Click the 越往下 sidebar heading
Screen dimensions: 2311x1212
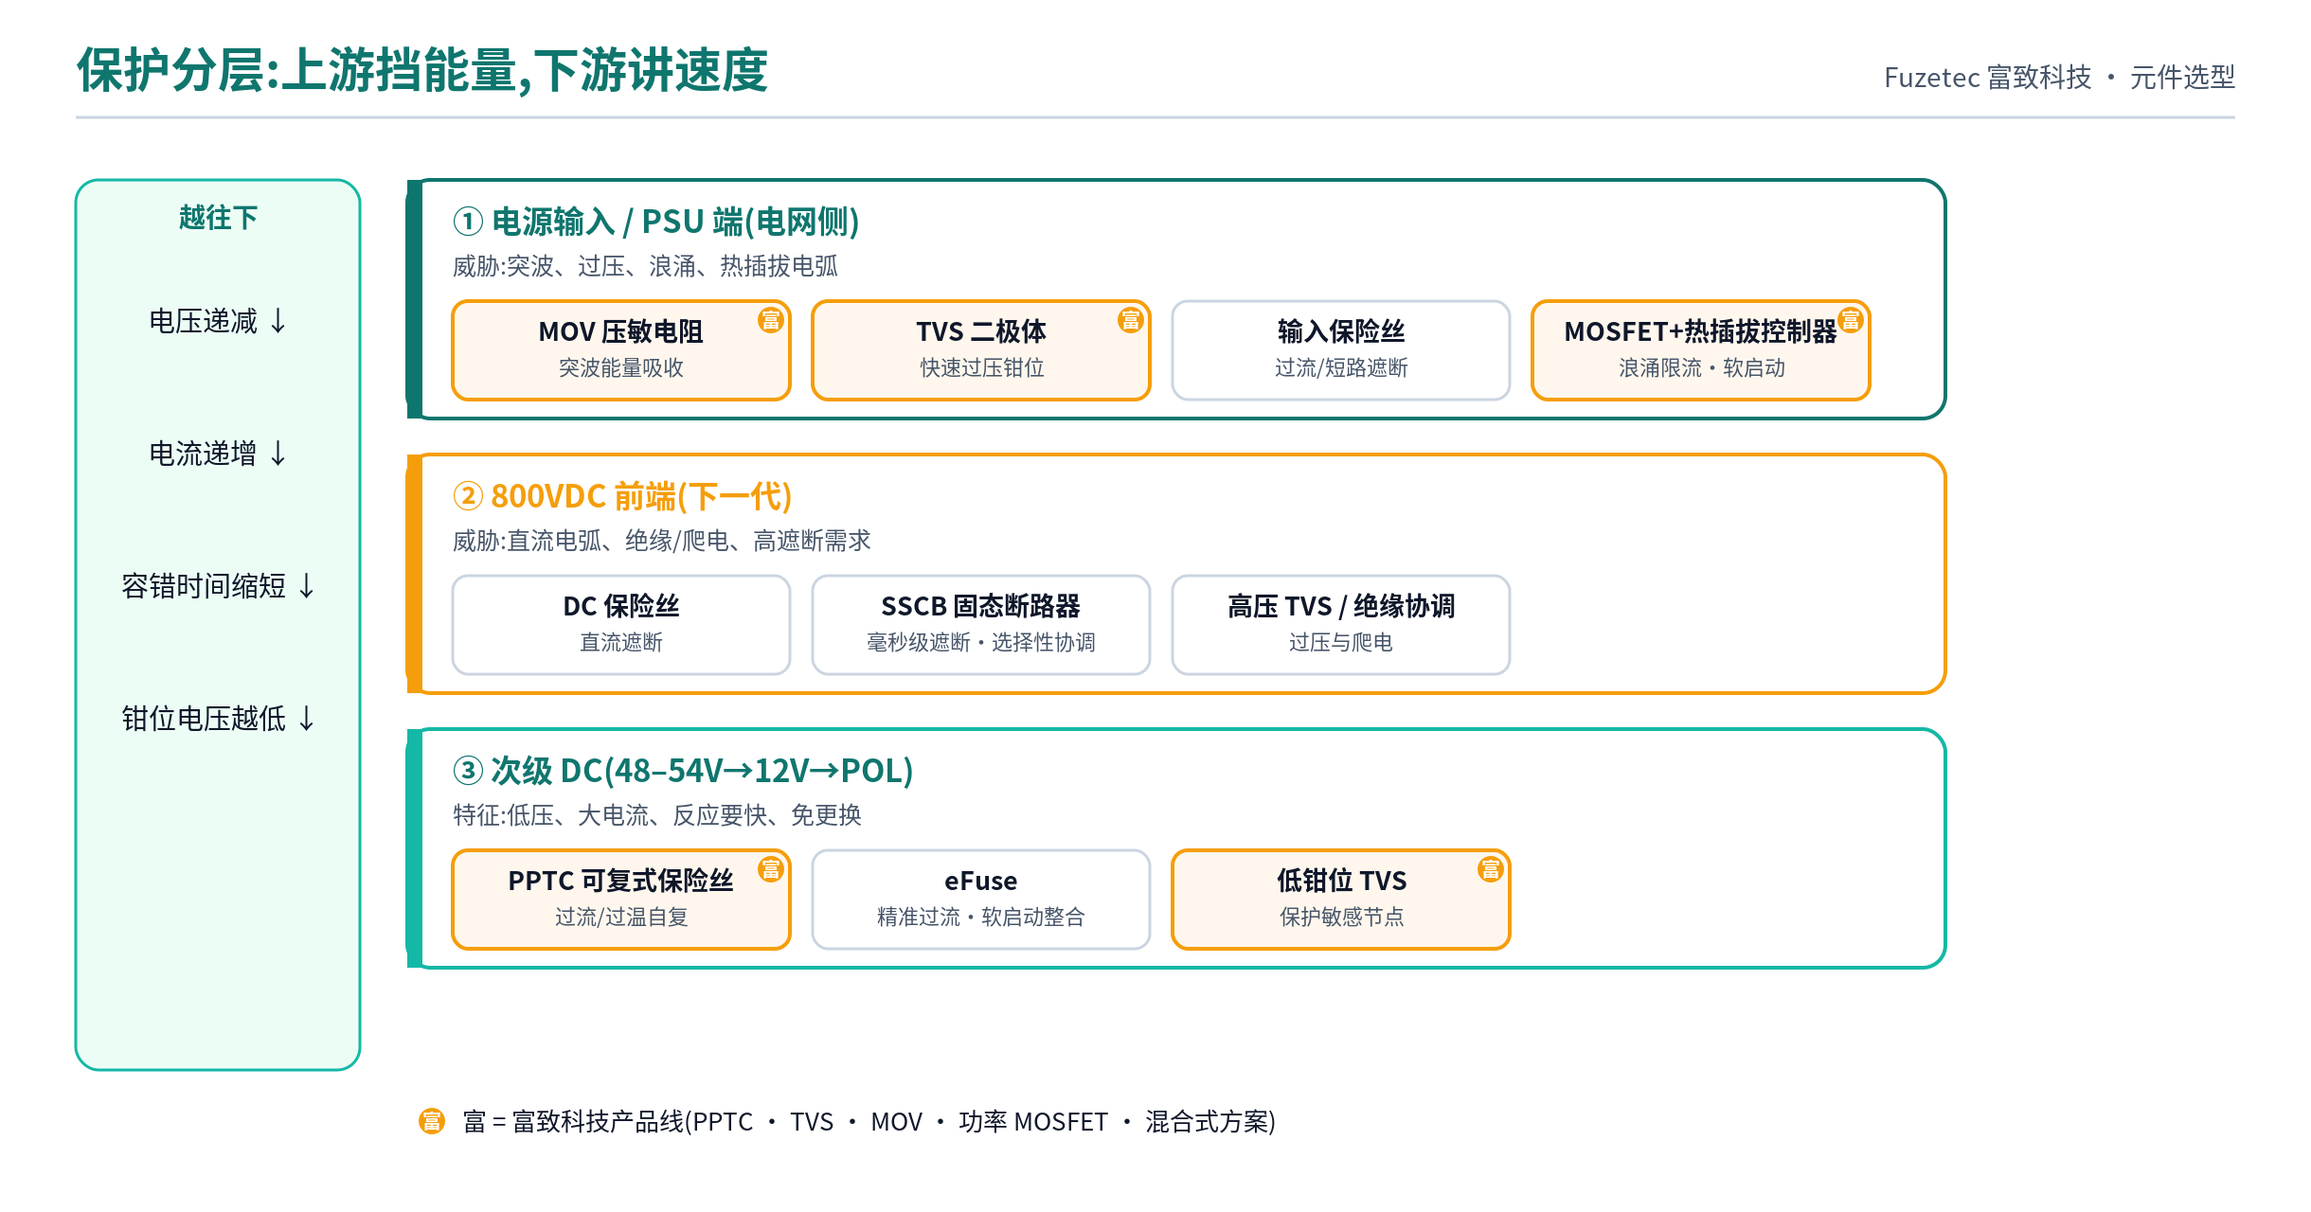click(218, 218)
